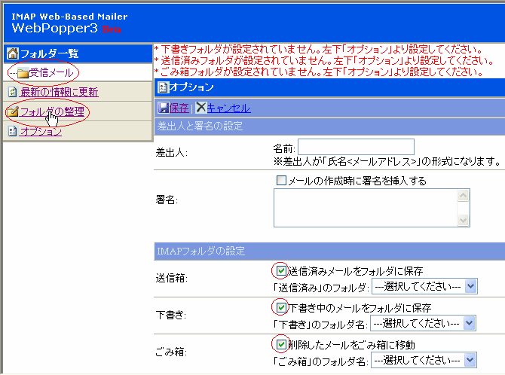Uncheck 送信済みメールをフォルダに保存 checkbox
This screenshot has width=505, height=375.
click(x=281, y=271)
